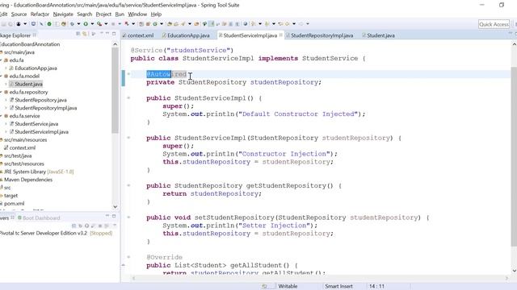Click the Smart Insert status bar entry

[x=338, y=287]
